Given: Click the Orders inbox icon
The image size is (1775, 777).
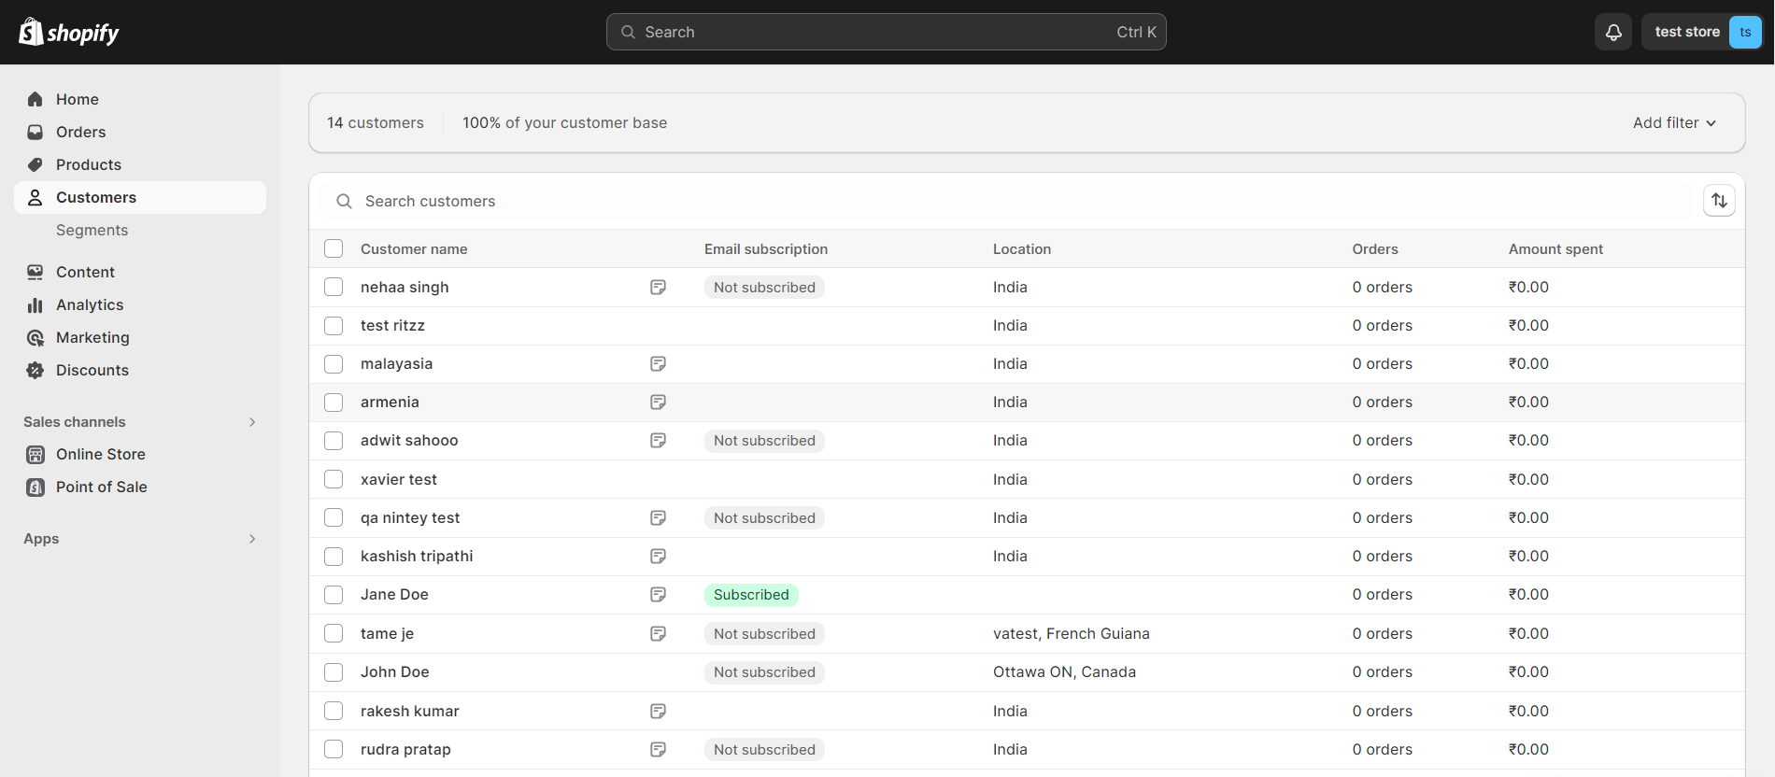Looking at the screenshot, I should point(35,132).
